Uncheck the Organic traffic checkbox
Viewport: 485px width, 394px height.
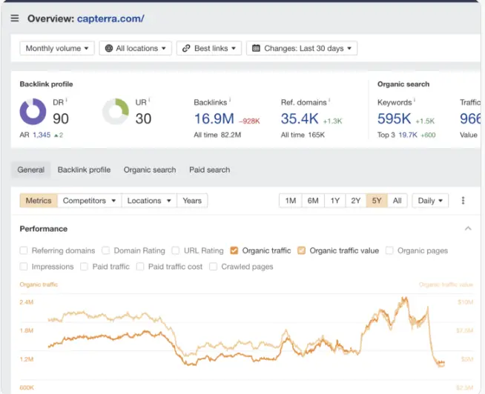[x=234, y=250]
